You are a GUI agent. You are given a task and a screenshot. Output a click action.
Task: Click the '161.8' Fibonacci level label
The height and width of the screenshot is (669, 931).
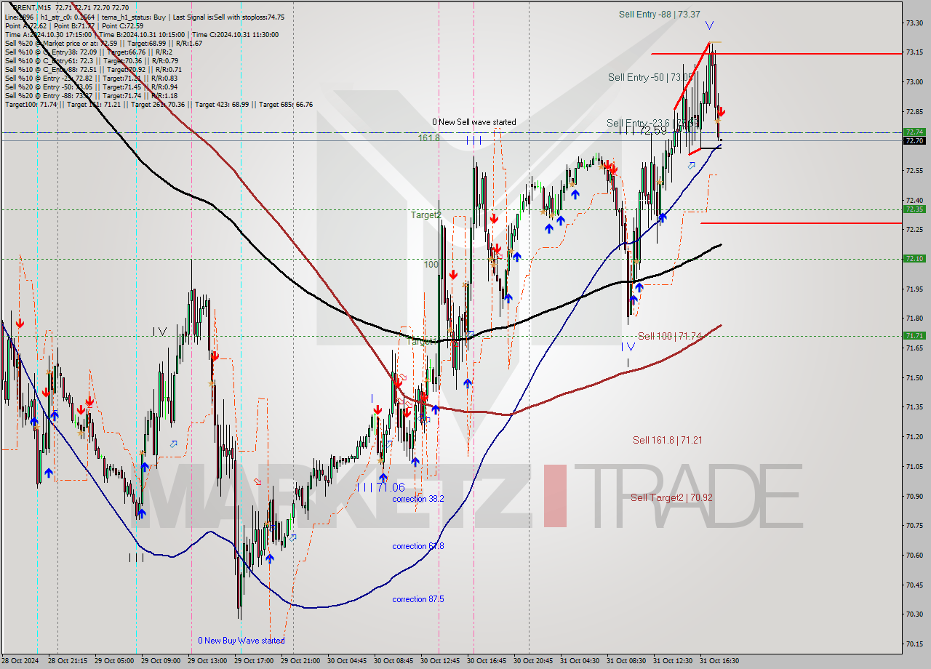pyautogui.click(x=428, y=137)
